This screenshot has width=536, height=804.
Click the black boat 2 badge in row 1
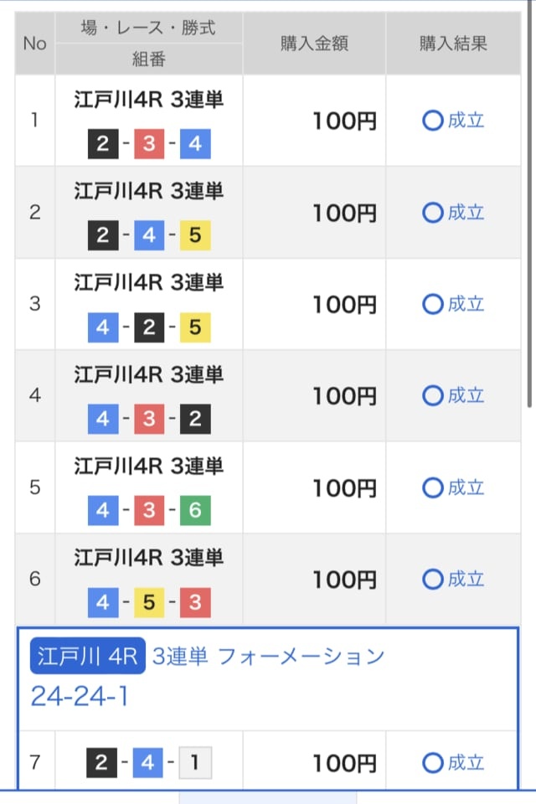103,145
